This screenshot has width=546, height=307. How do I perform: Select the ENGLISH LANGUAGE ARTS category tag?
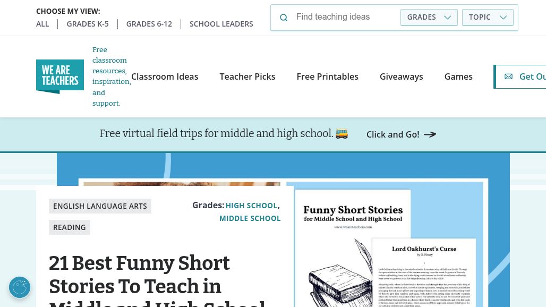click(100, 206)
